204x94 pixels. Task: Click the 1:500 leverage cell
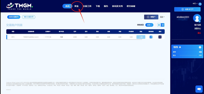[75, 37]
